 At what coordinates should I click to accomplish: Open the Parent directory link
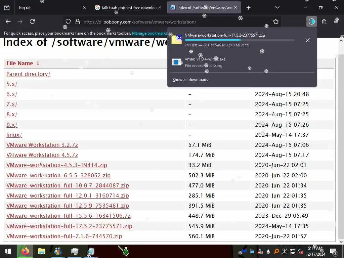(x=28, y=74)
